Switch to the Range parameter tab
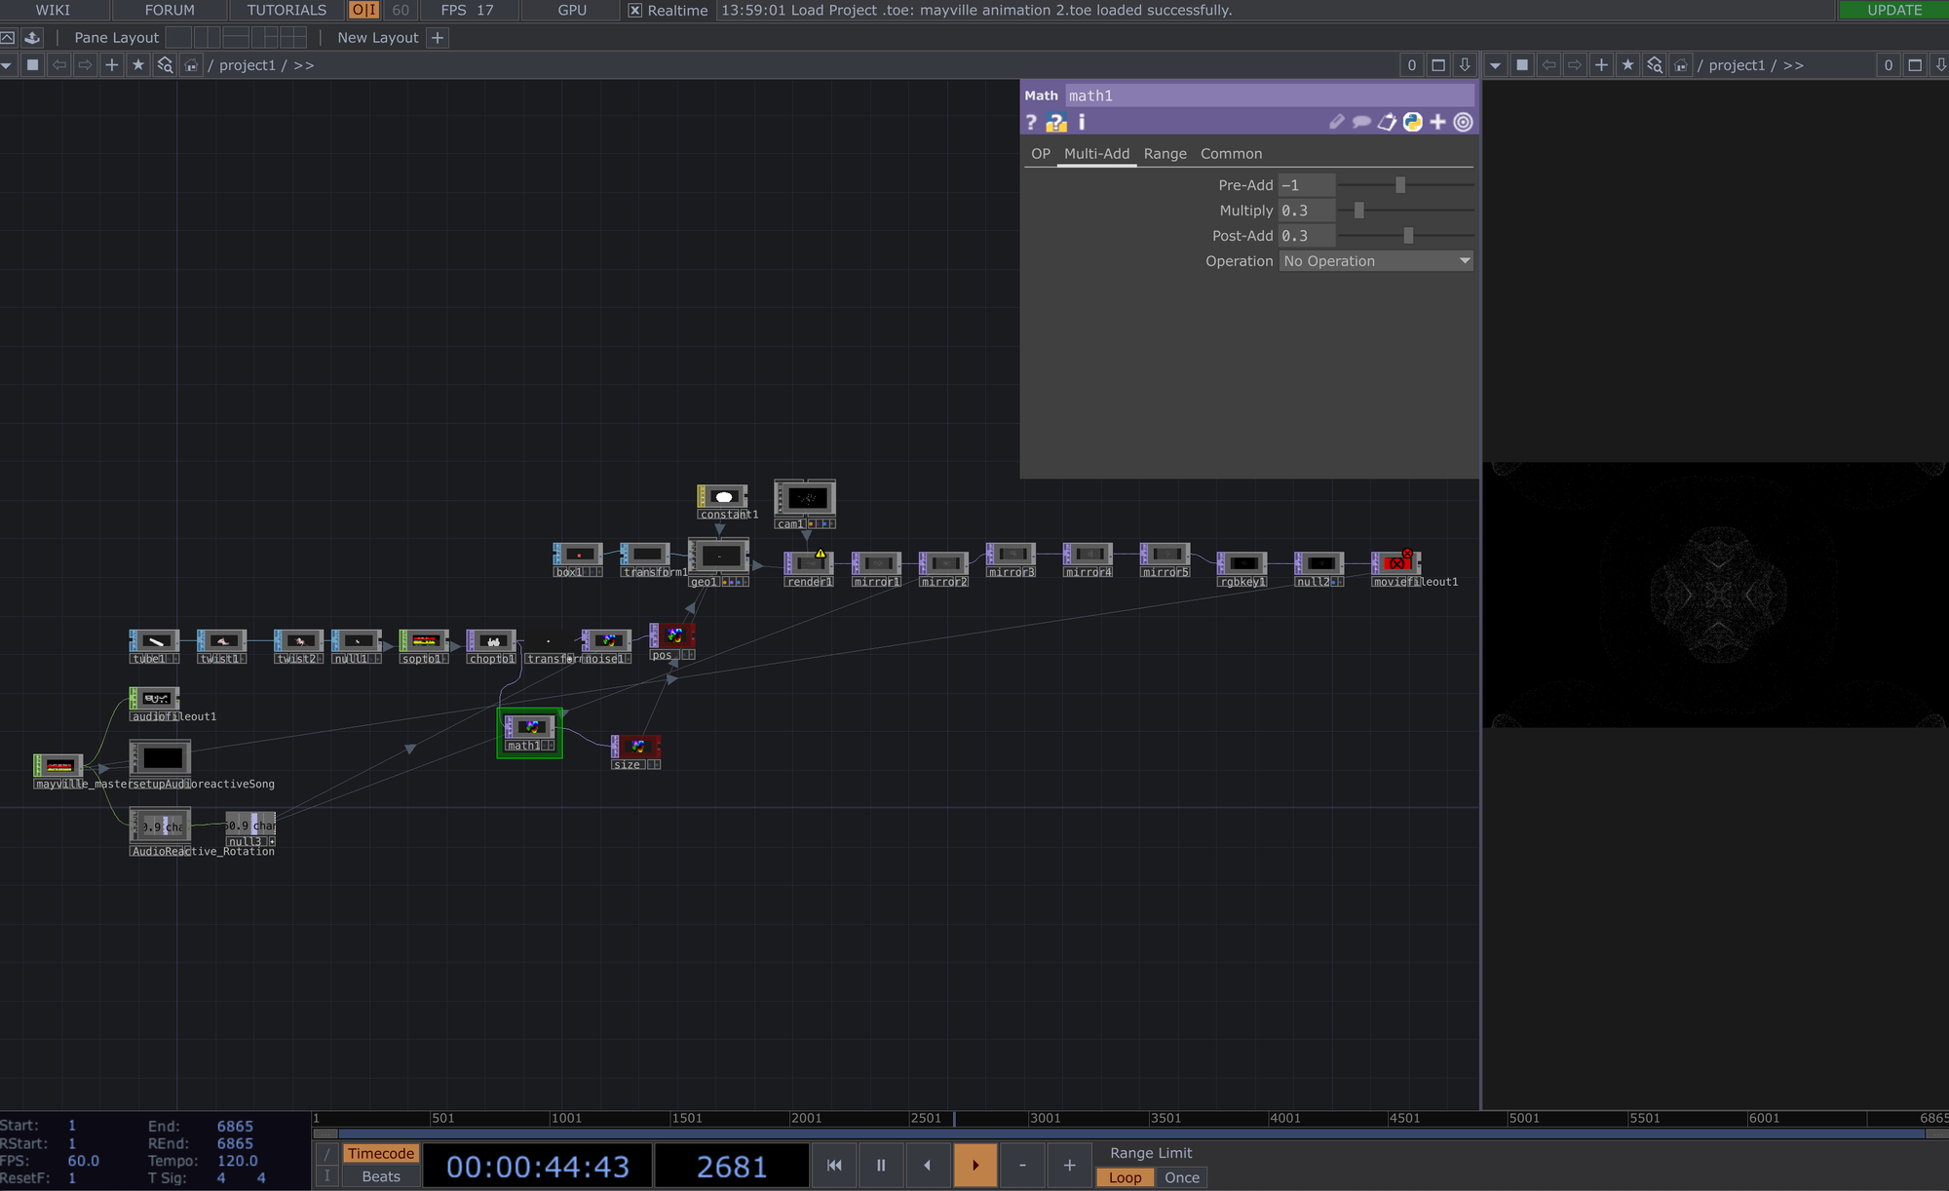This screenshot has height=1191, width=1949. point(1165,154)
